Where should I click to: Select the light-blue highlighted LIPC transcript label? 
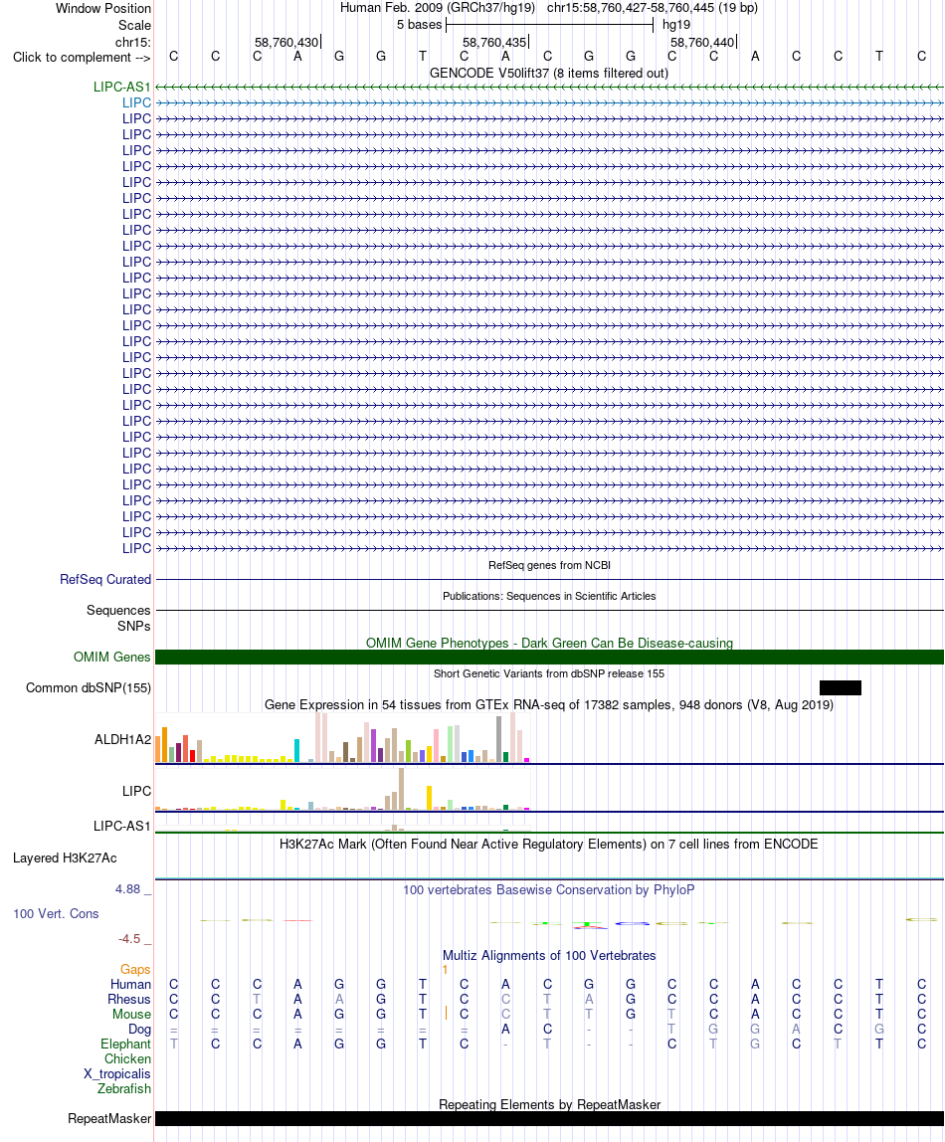(x=137, y=102)
